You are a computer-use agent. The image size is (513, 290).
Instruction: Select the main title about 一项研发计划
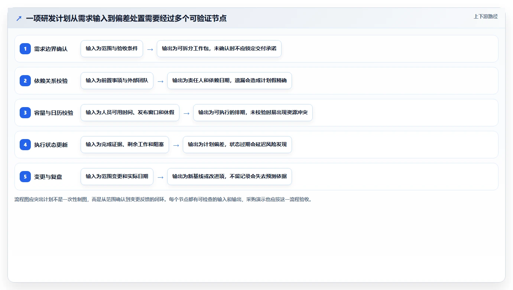click(x=126, y=18)
